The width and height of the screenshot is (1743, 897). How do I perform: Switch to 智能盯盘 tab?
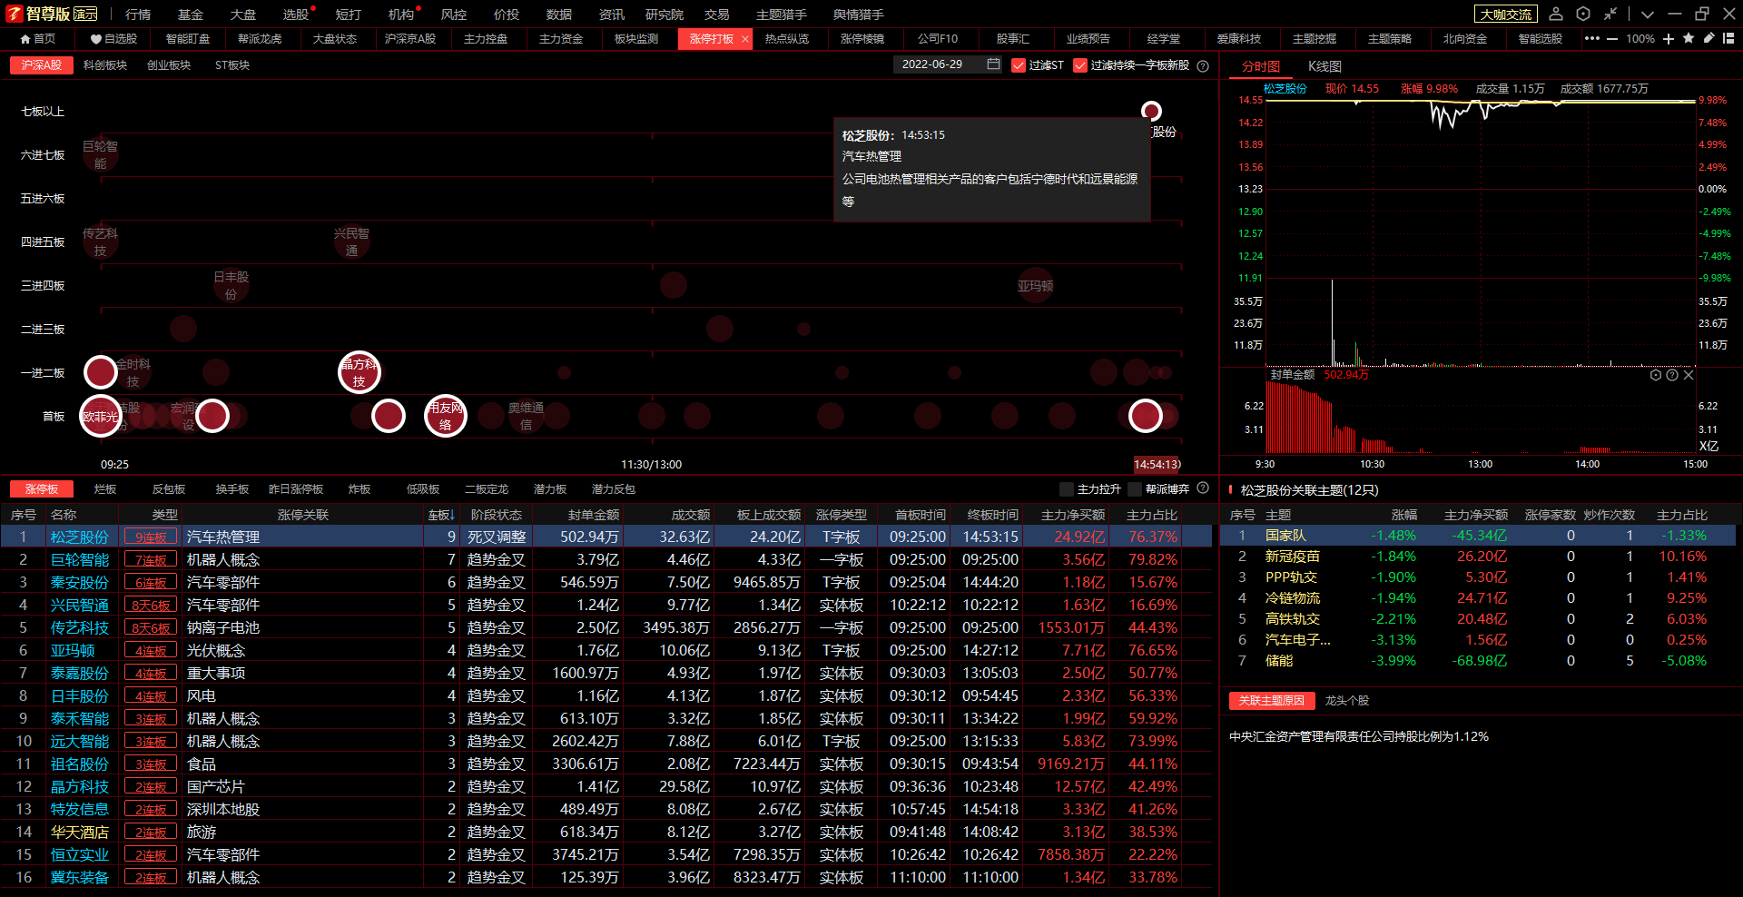[x=188, y=39]
